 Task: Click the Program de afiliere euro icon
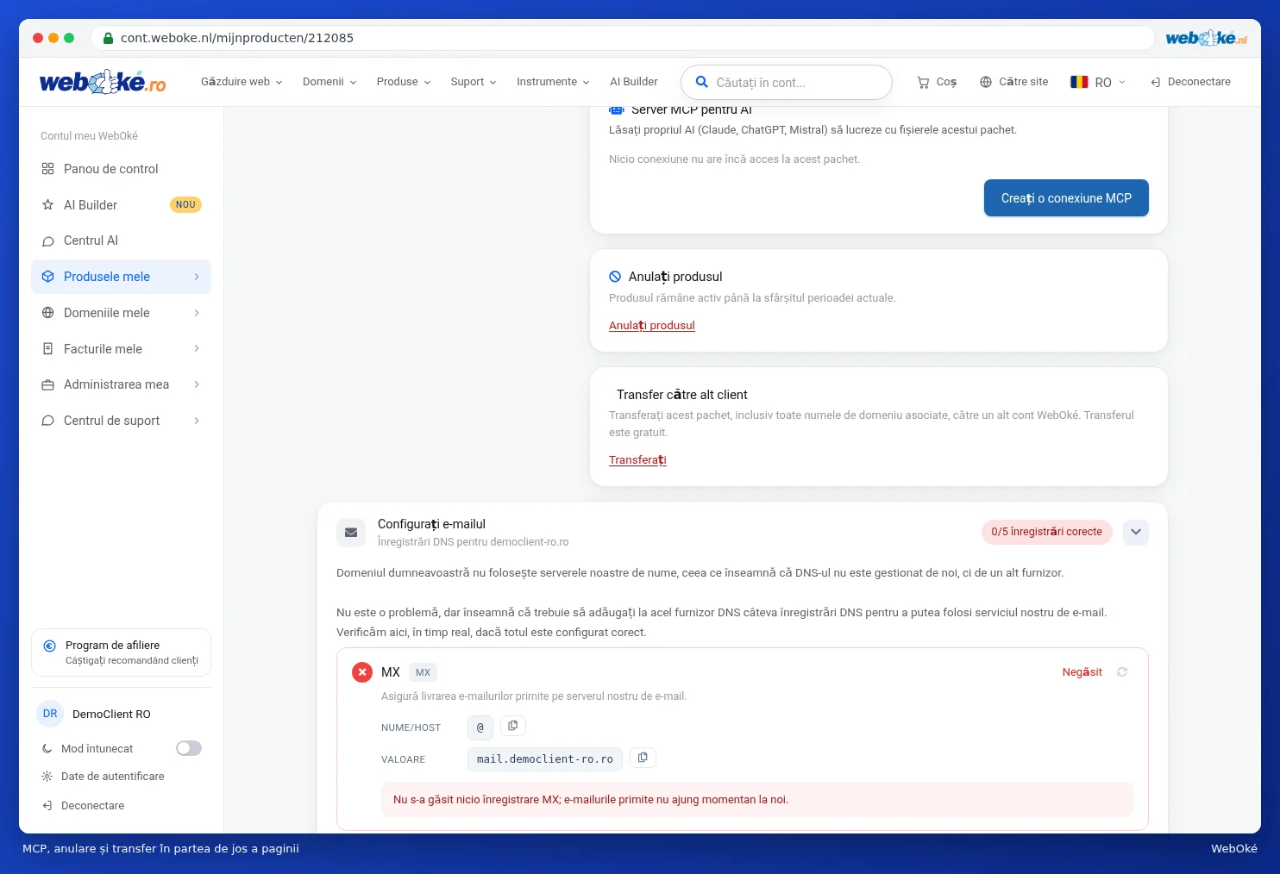(x=49, y=646)
